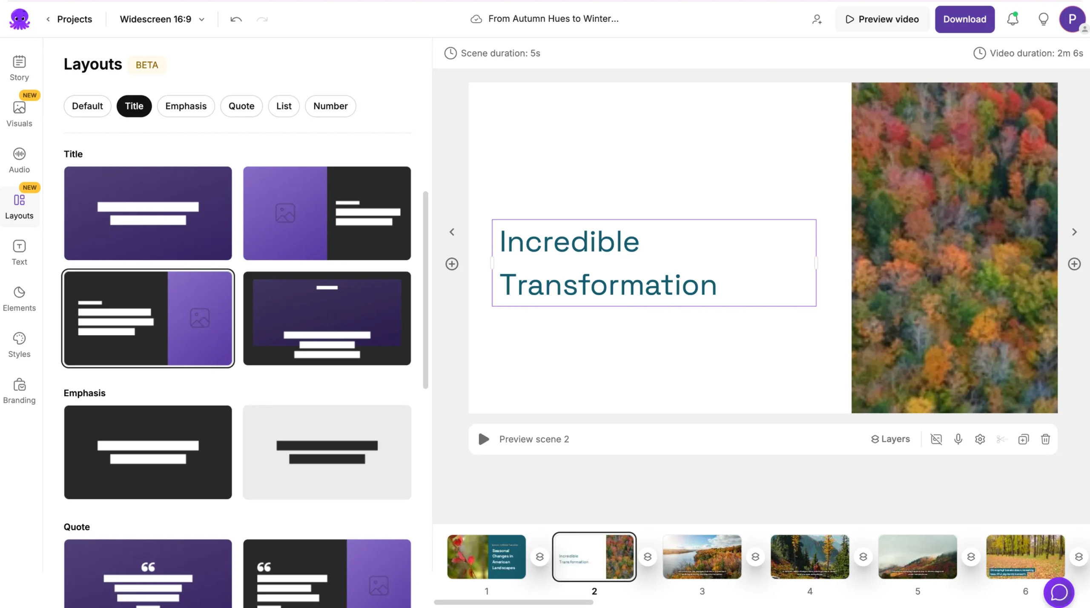Image resolution: width=1090 pixels, height=608 pixels.
Task: Go to next scene with the right chevron
Action: (1074, 232)
